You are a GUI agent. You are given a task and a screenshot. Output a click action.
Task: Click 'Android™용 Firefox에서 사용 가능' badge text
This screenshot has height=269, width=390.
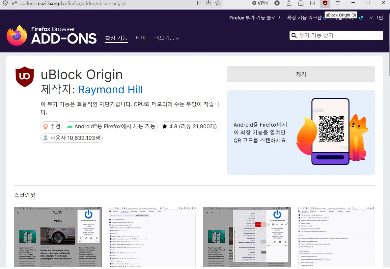click(x=115, y=126)
